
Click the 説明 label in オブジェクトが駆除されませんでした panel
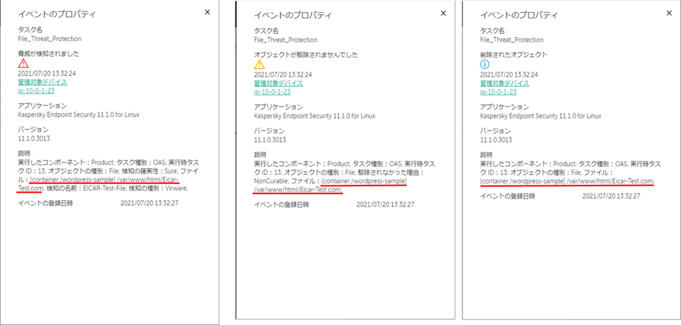260,155
